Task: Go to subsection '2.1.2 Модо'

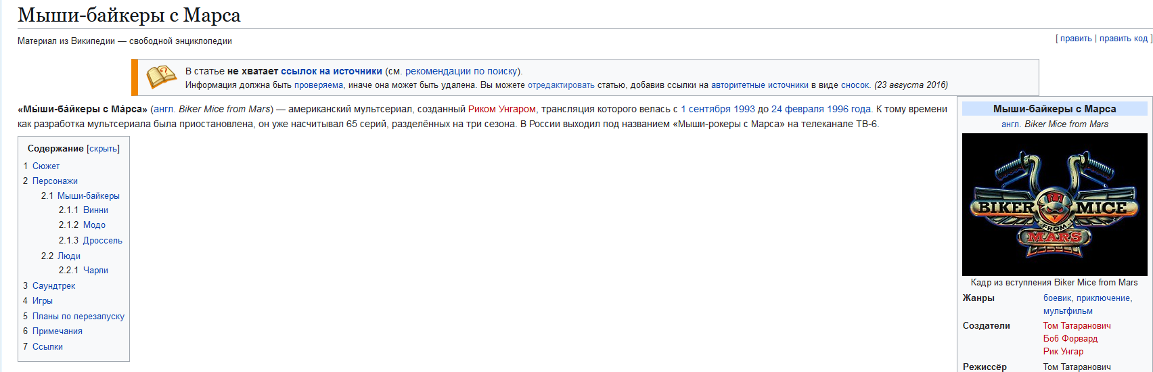Action: [x=82, y=225]
